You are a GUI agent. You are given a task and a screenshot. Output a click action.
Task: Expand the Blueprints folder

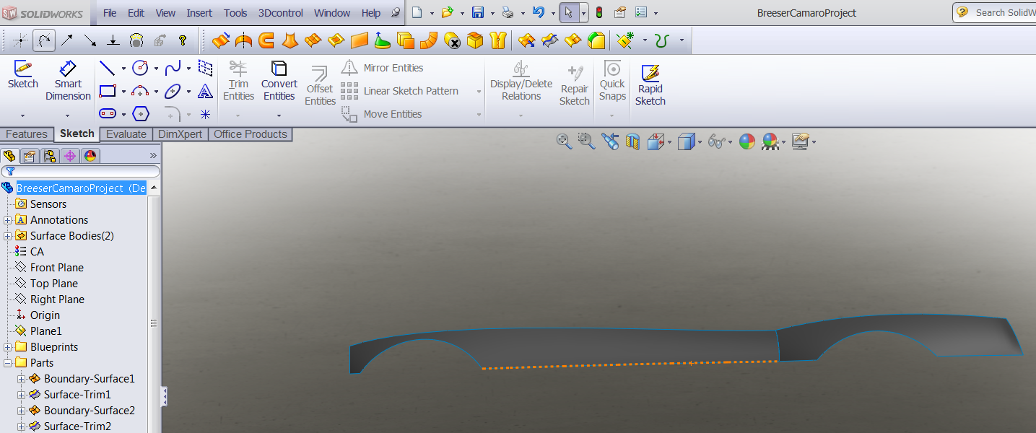pos(8,347)
